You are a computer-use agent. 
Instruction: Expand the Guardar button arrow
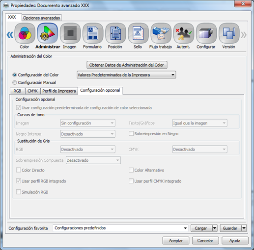pyautogui.click(x=244, y=228)
